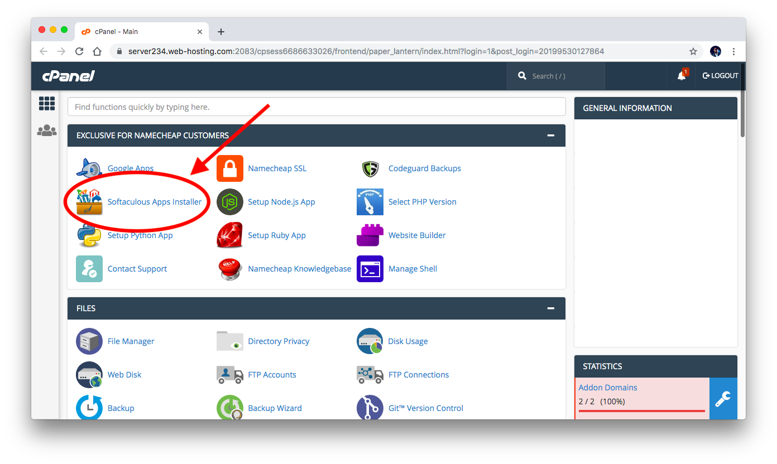777x464 pixels.
Task: Open a new browser tab
Action: 221,32
